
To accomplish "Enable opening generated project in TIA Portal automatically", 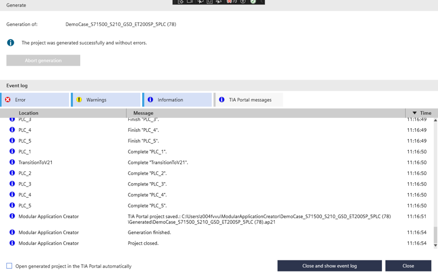I will [9, 266].
